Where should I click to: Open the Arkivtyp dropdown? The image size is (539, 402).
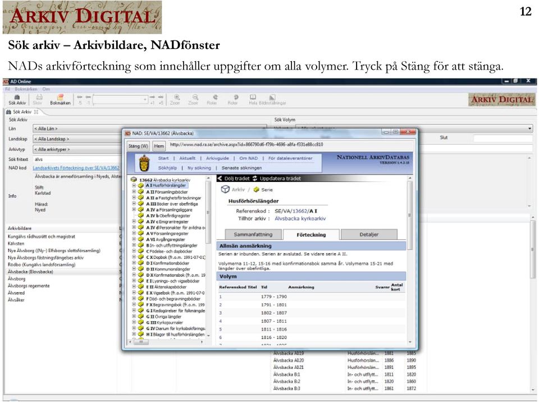point(77,149)
